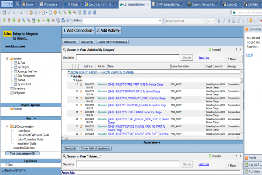Expand the Active View dropdown header
262x175 pixels.
coord(152,143)
